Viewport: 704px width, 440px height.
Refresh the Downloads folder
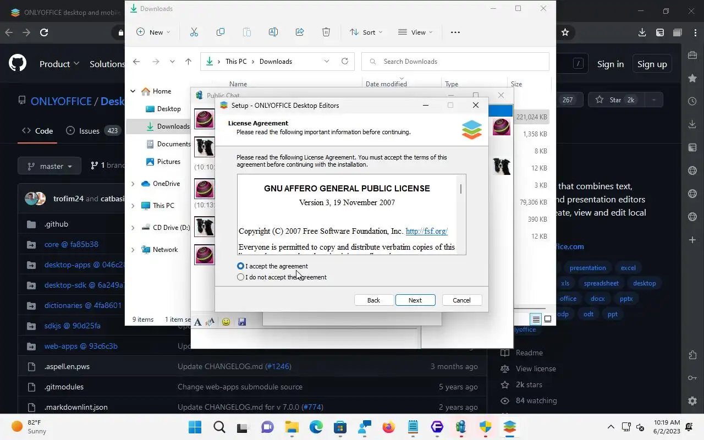tap(345, 62)
